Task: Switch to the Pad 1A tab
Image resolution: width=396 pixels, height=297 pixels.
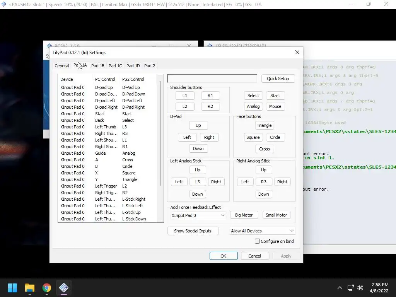Action: click(80, 65)
